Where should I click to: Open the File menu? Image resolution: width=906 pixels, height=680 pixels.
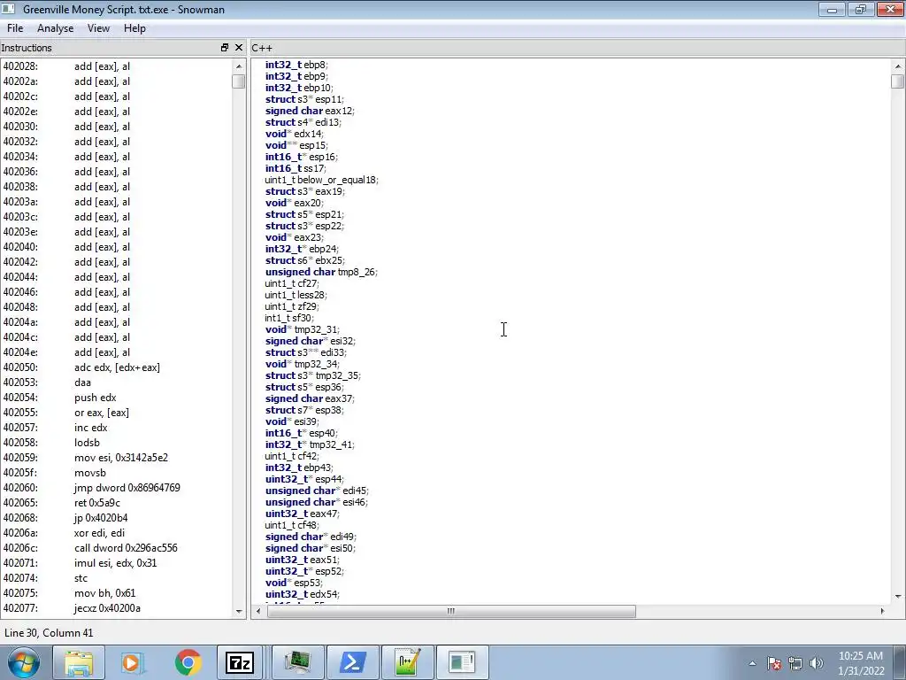pyautogui.click(x=15, y=28)
